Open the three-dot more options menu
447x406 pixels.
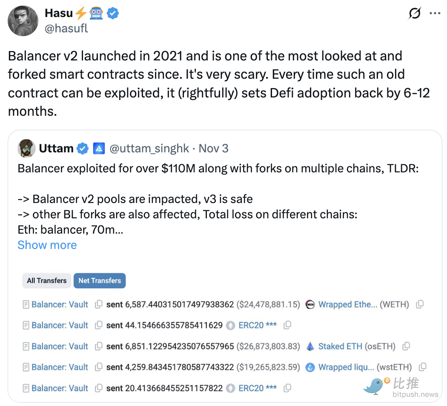click(x=435, y=14)
